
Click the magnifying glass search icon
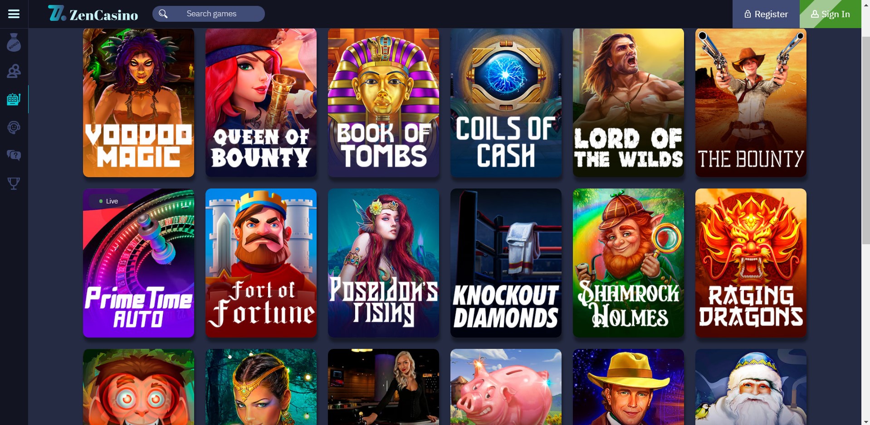163,14
